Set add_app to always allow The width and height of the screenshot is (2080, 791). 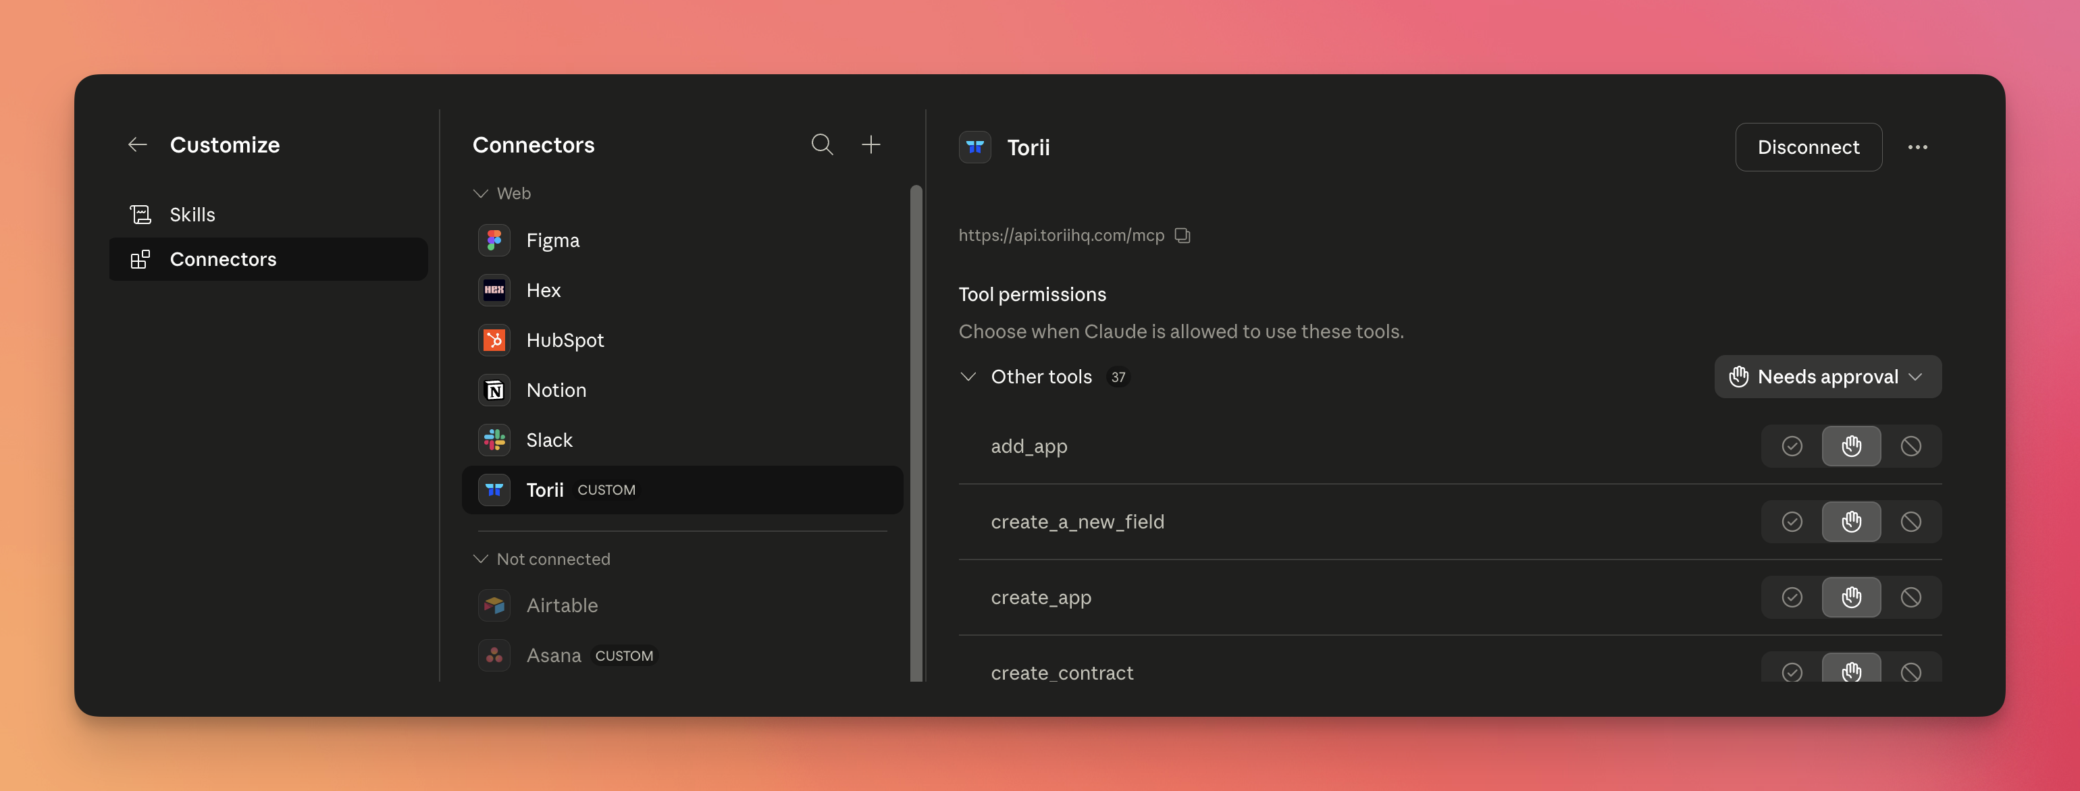(1792, 446)
